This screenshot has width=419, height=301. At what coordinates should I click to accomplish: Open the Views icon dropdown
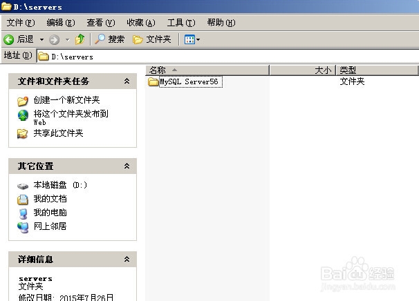tap(192, 40)
